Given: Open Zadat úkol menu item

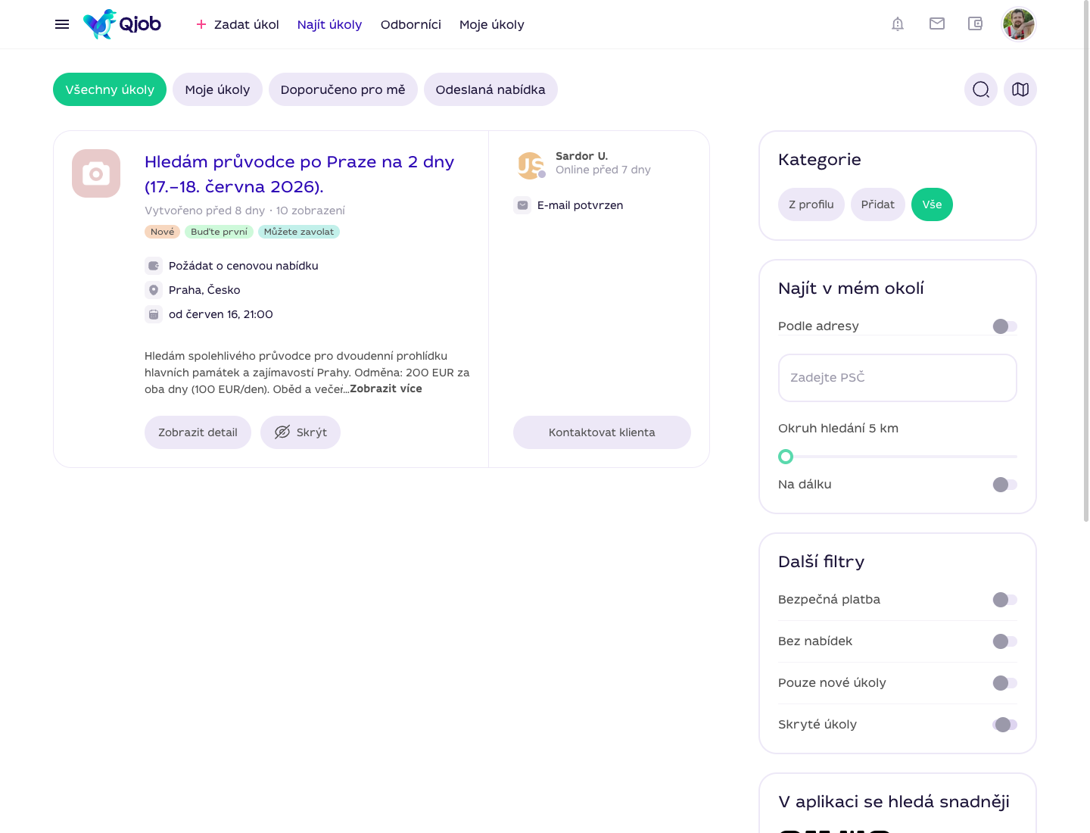Looking at the screenshot, I should point(247,24).
